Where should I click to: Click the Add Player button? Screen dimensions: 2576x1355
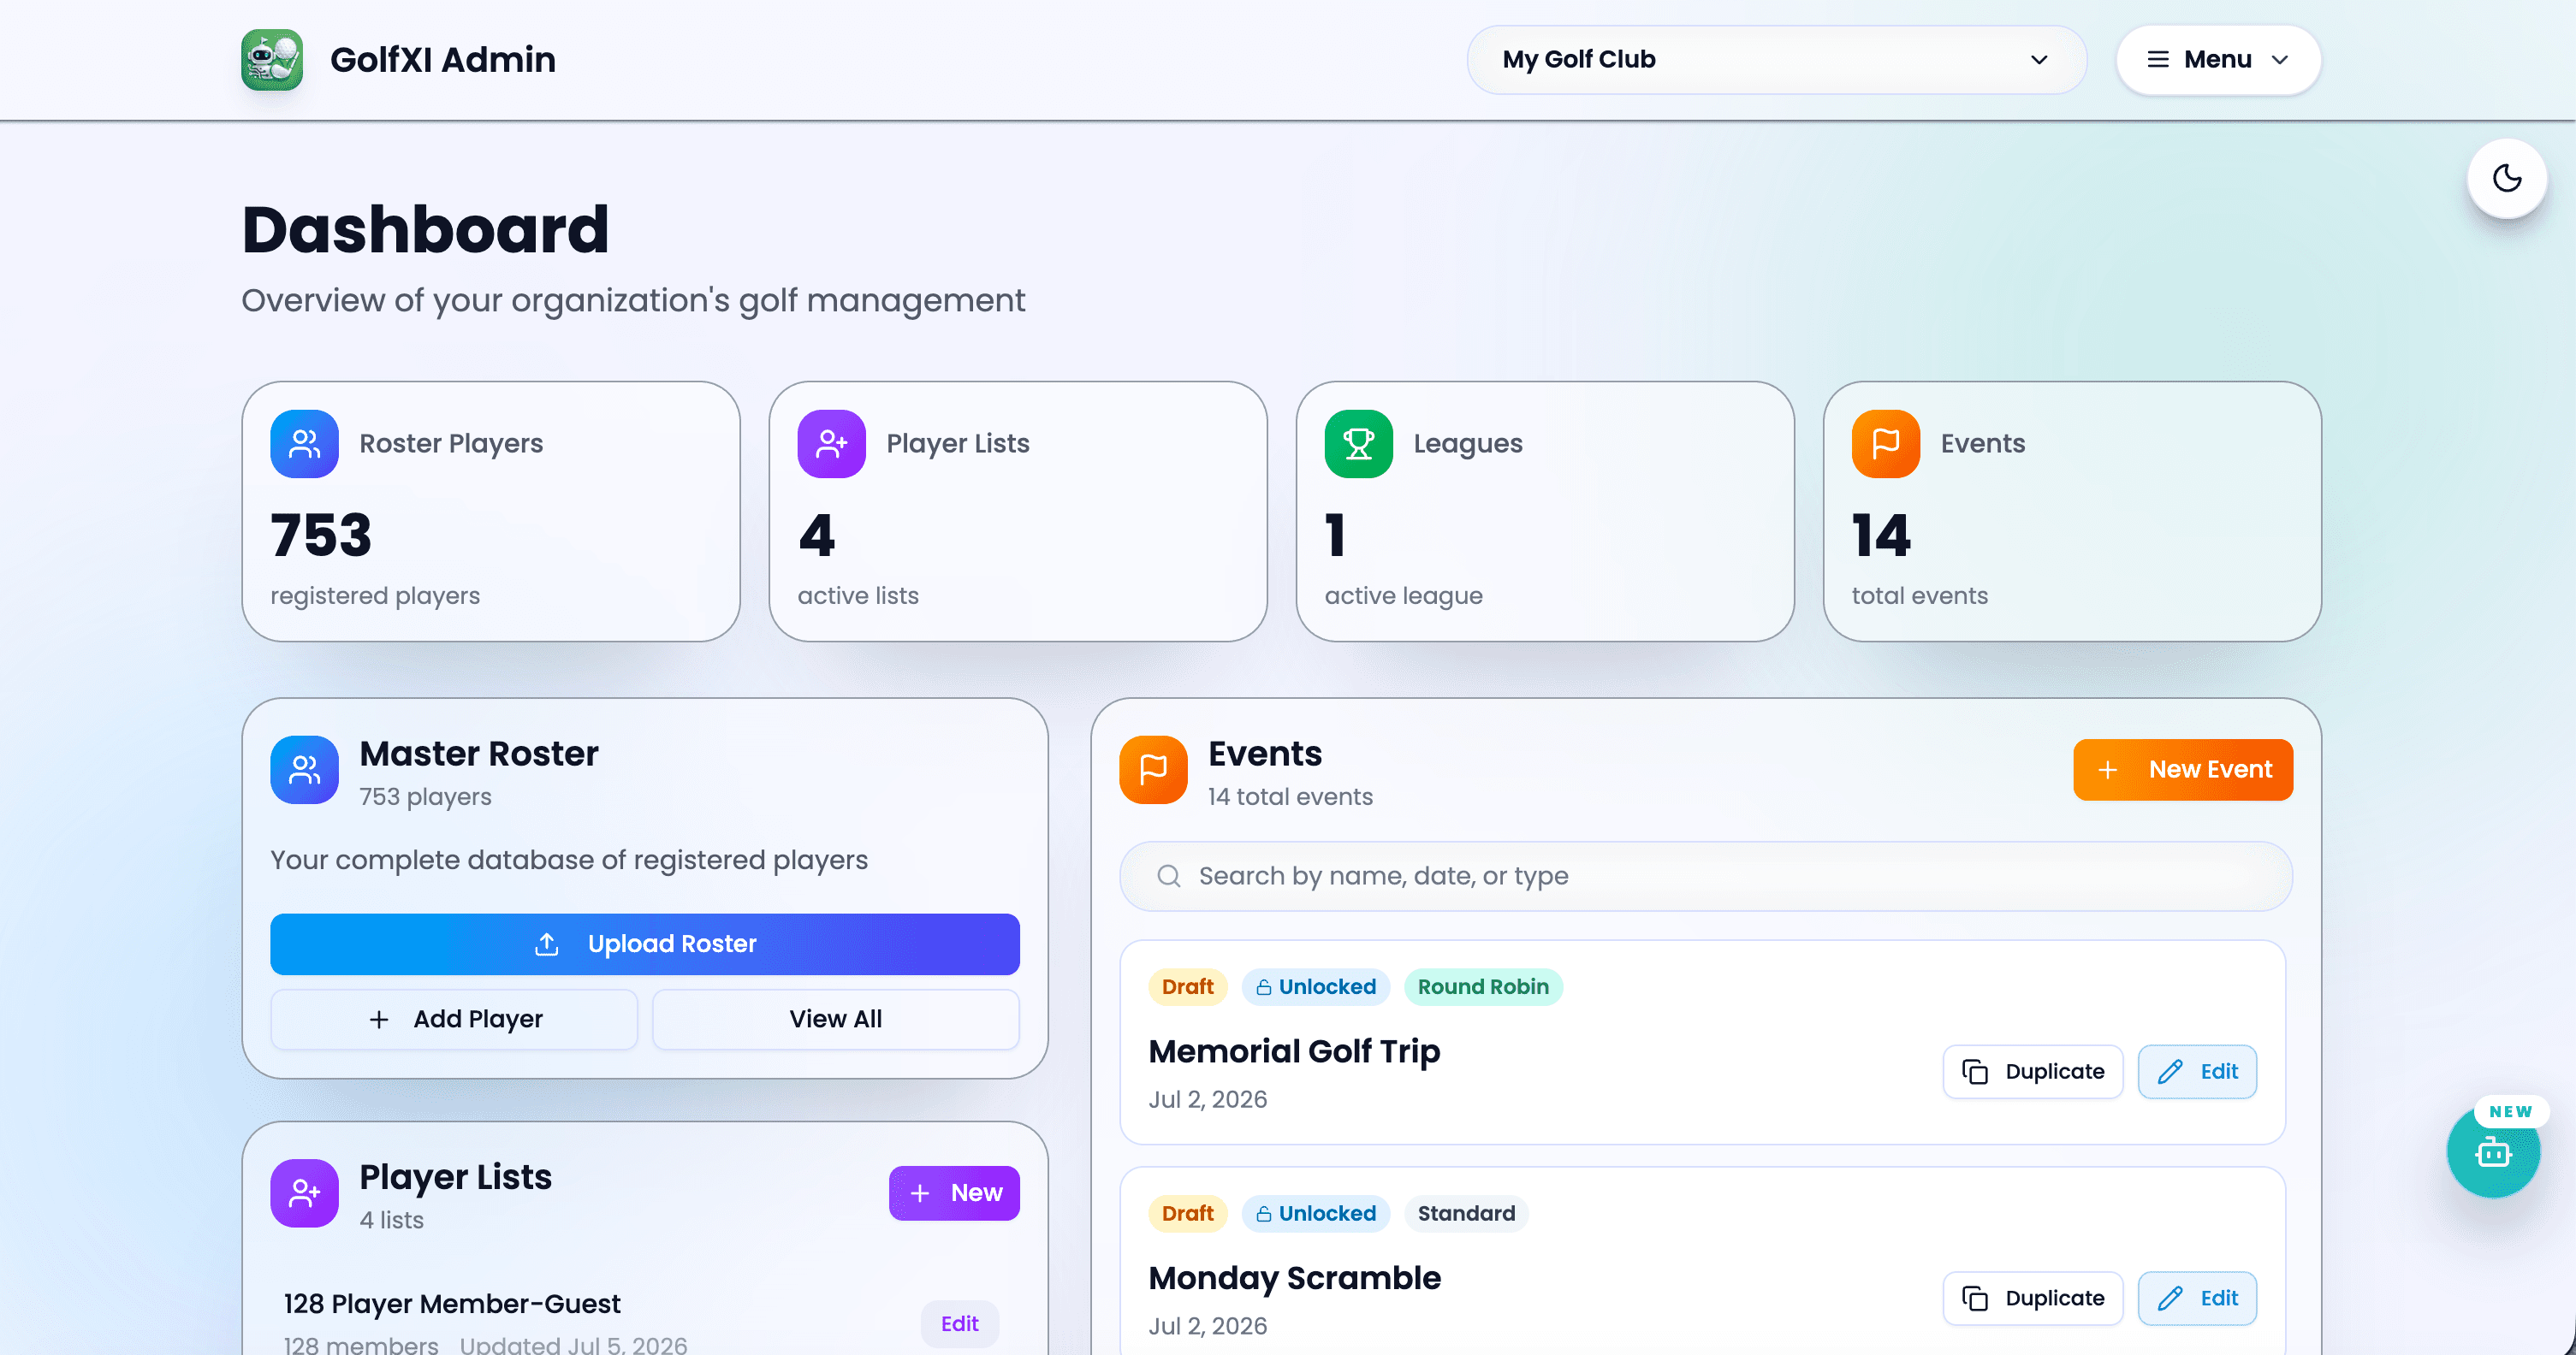(454, 1020)
